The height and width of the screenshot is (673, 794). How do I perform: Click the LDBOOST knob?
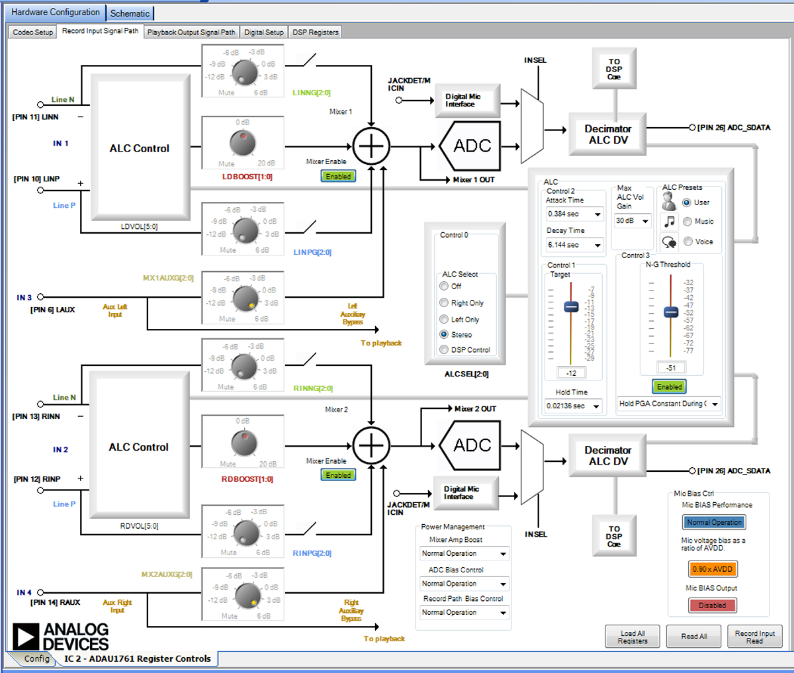[243, 142]
